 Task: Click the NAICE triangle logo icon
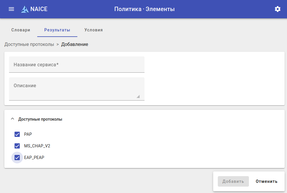click(25, 9)
